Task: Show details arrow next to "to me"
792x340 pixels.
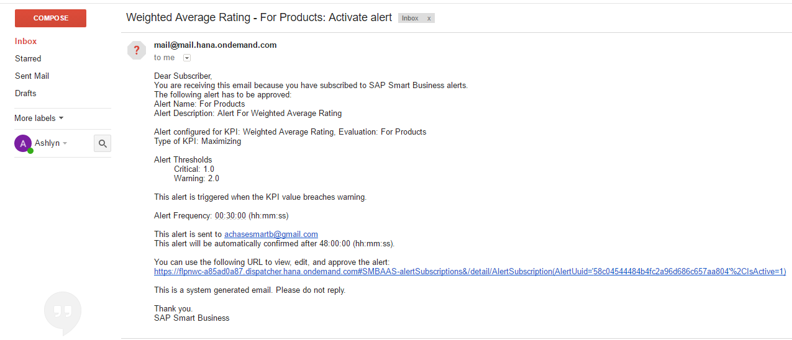Action: click(x=187, y=58)
